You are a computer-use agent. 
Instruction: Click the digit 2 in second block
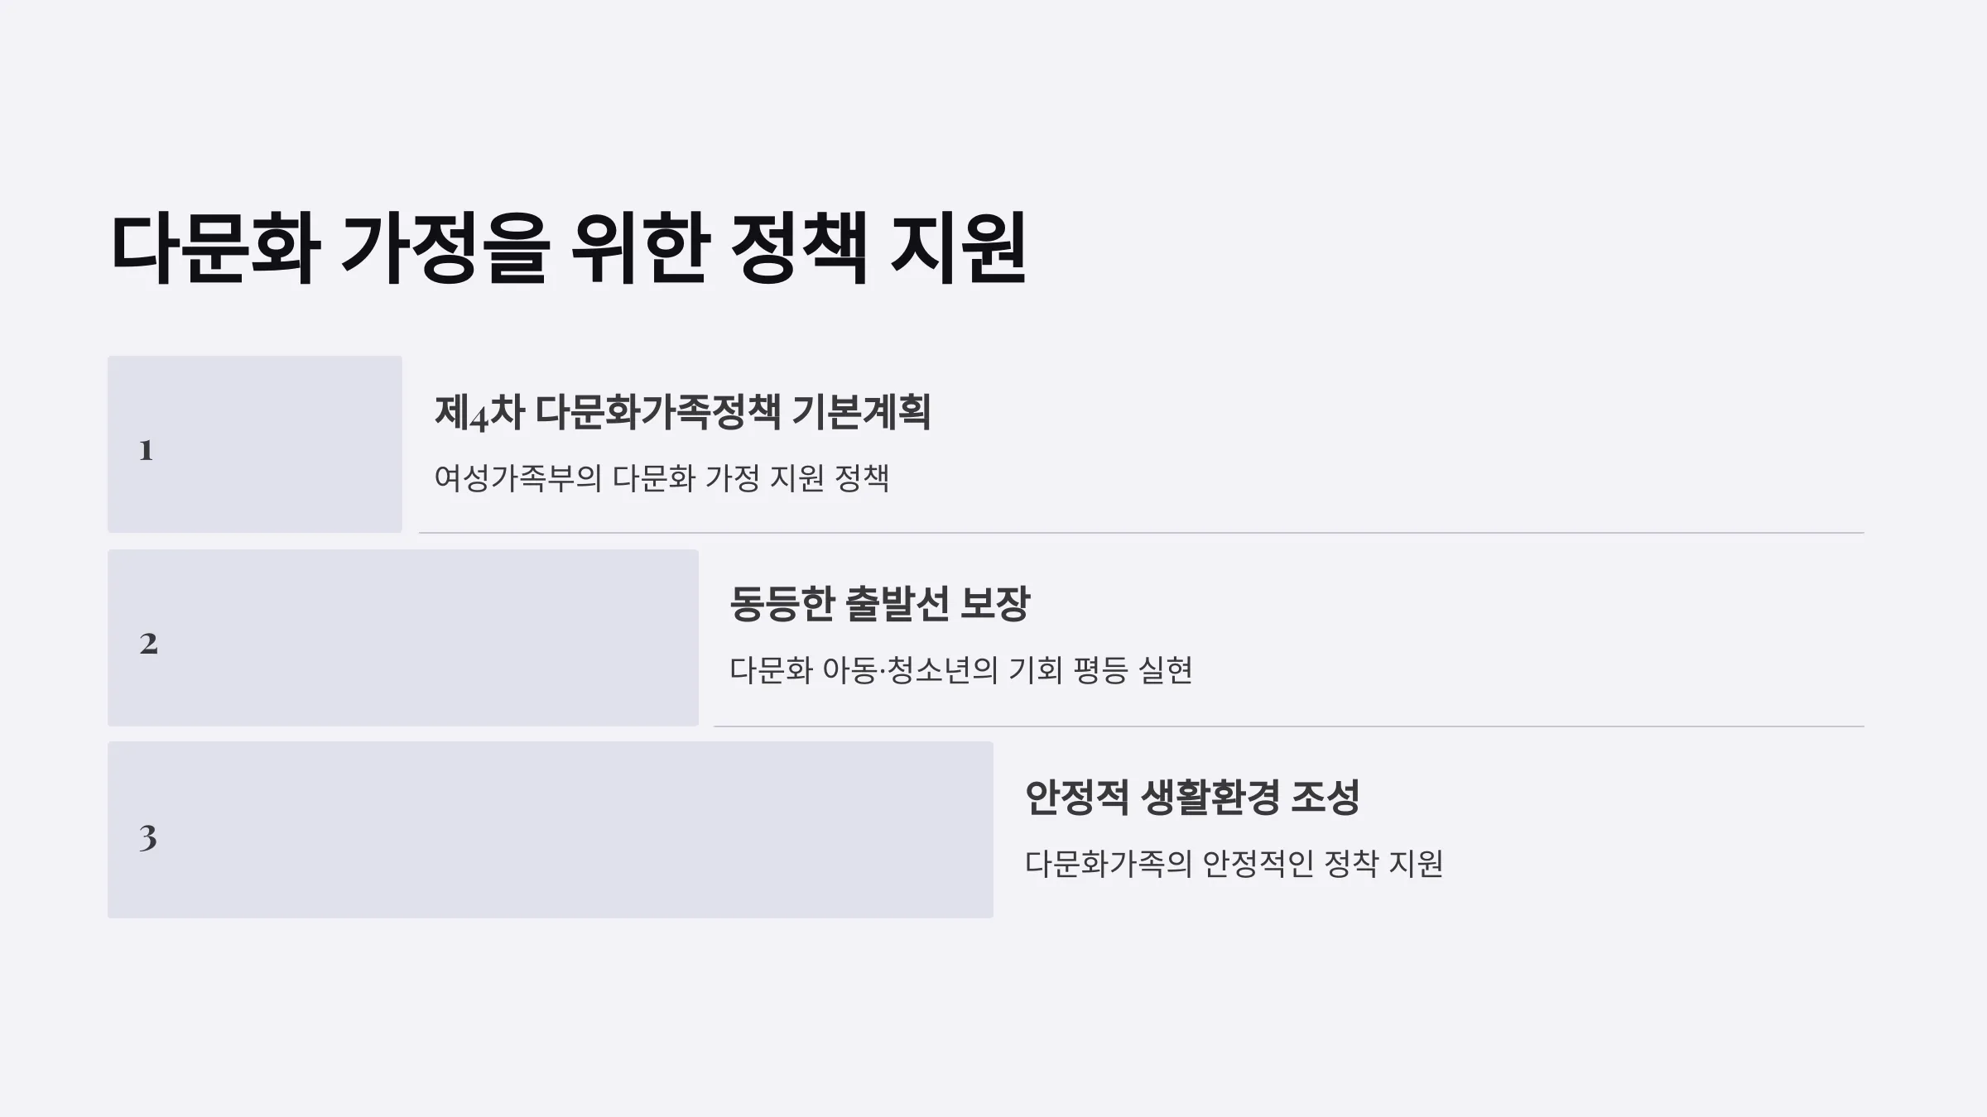click(x=148, y=644)
